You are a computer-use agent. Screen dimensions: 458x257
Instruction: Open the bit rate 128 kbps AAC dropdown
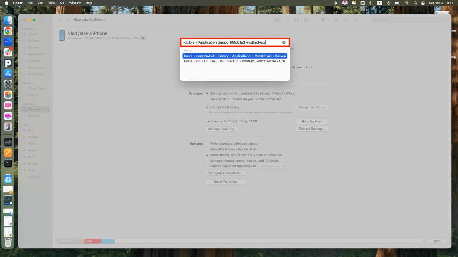[x=272, y=166]
